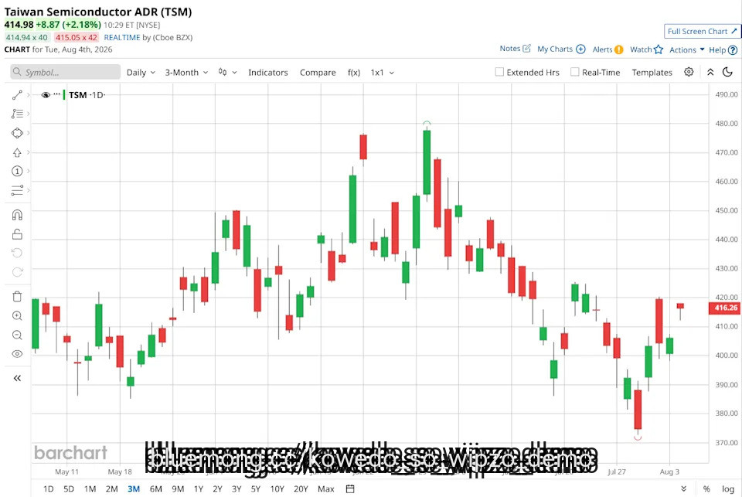Viewport: 742px width, 497px height.
Task: Open the Daily frequency dropdown
Action: (x=141, y=73)
